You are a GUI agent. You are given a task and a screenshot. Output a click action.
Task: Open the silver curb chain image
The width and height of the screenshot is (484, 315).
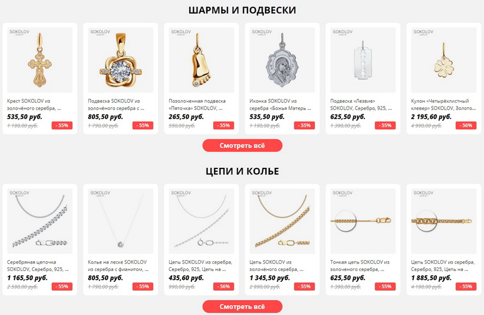tap(40, 221)
